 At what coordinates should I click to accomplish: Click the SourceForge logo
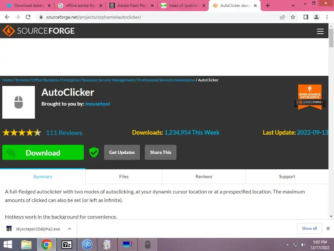(x=38, y=31)
